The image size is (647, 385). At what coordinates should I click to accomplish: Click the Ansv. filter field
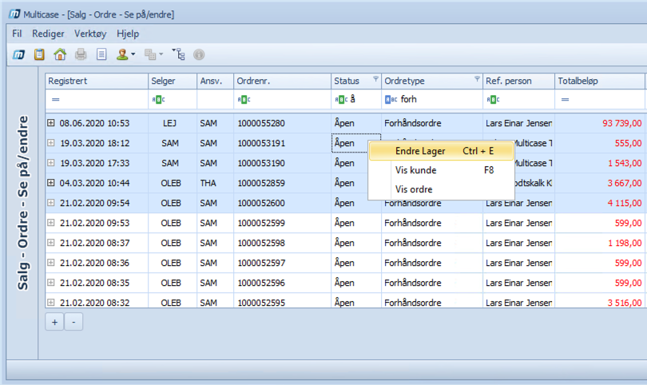coord(216,100)
